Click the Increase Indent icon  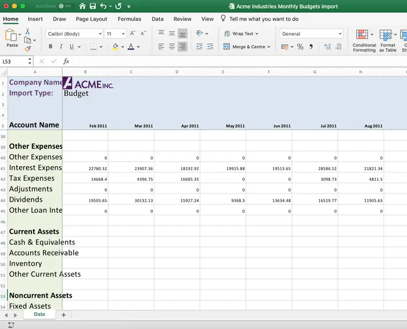click(210, 47)
